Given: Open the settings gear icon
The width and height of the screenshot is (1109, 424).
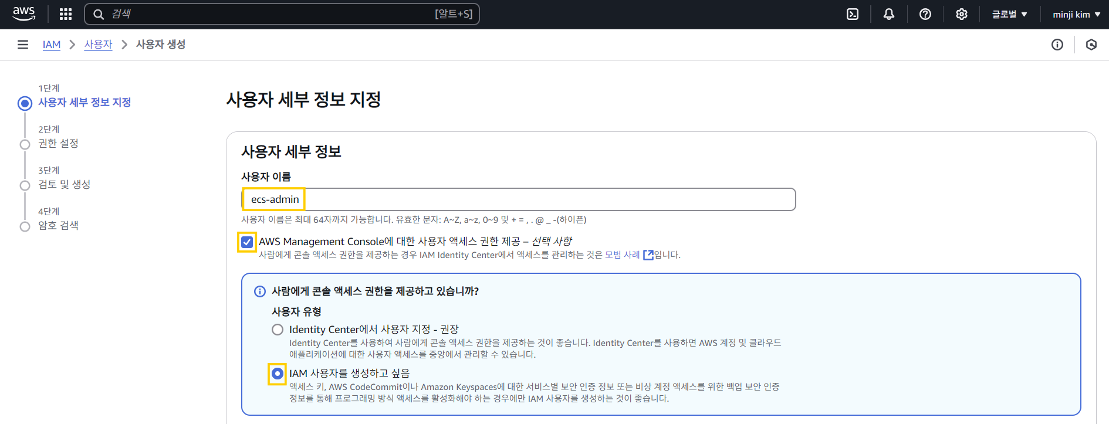Looking at the screenshot, I should (962, 14).
